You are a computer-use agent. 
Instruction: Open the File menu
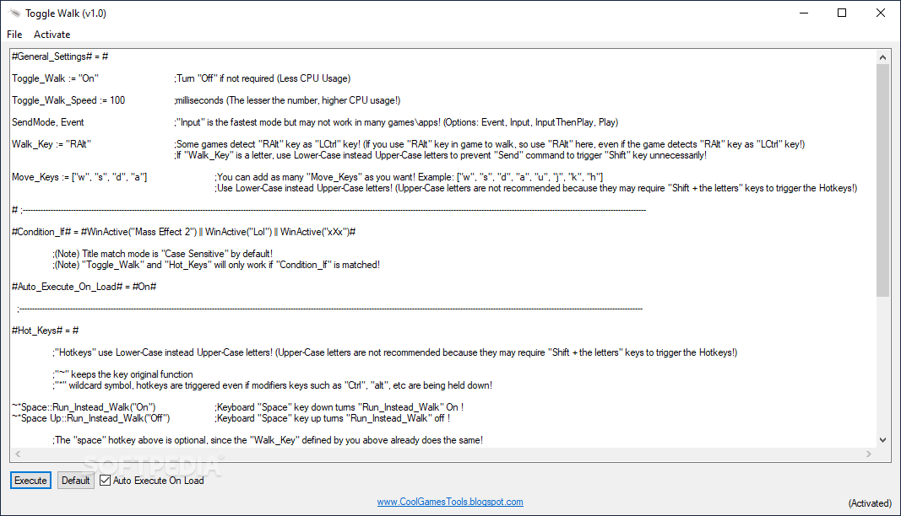point(14,35)
